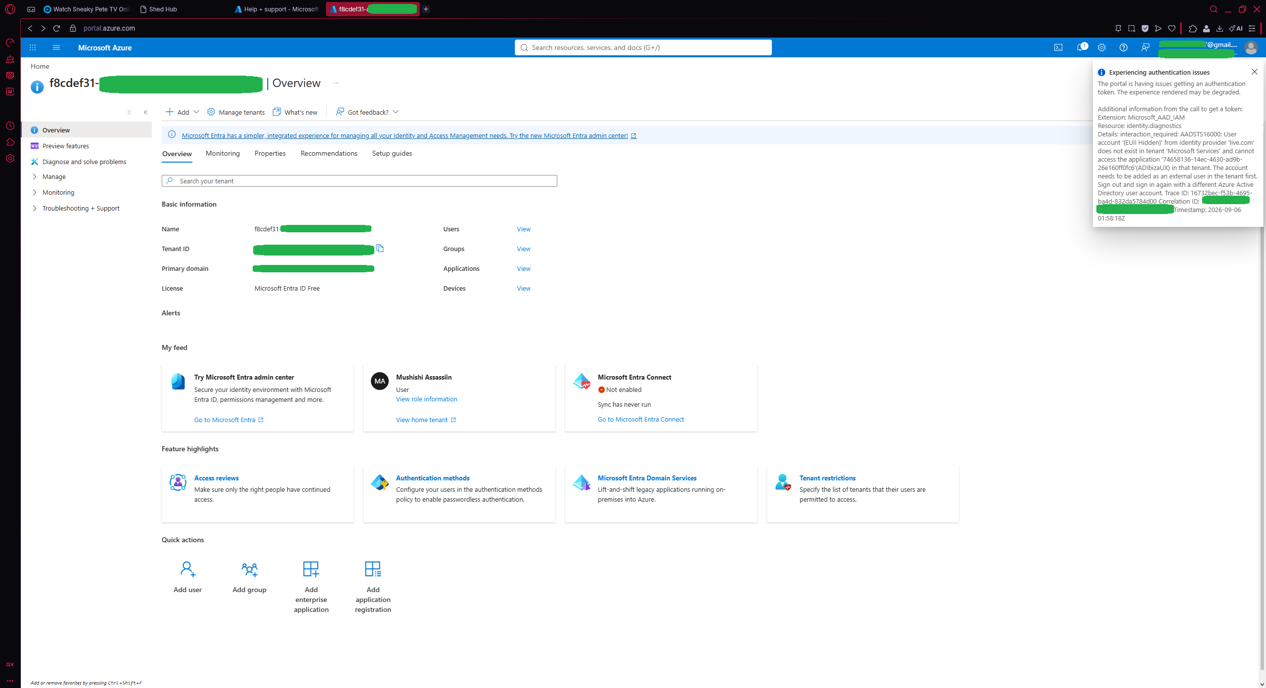1266x688 pixels.
Task: View Devices for this tenant
Action: [x=524, y=288]
